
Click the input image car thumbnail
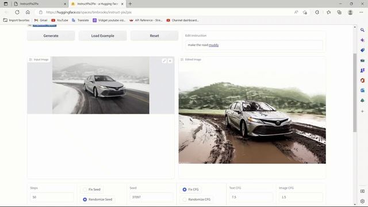point(101,85)
